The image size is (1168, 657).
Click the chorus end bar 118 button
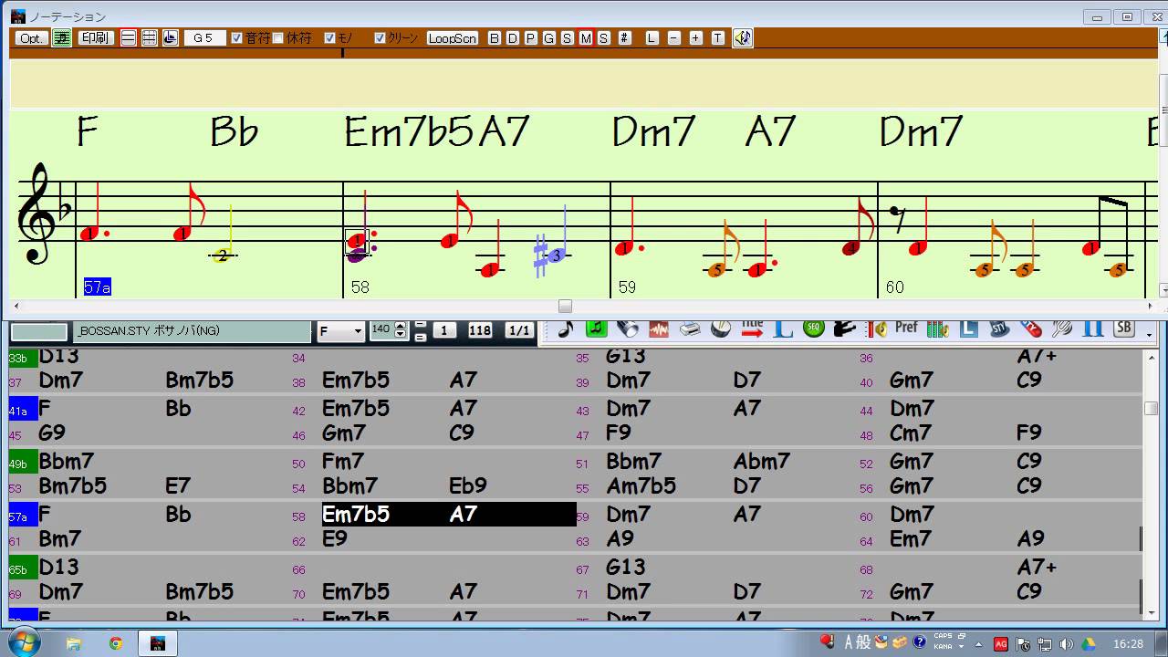(479, 331)
